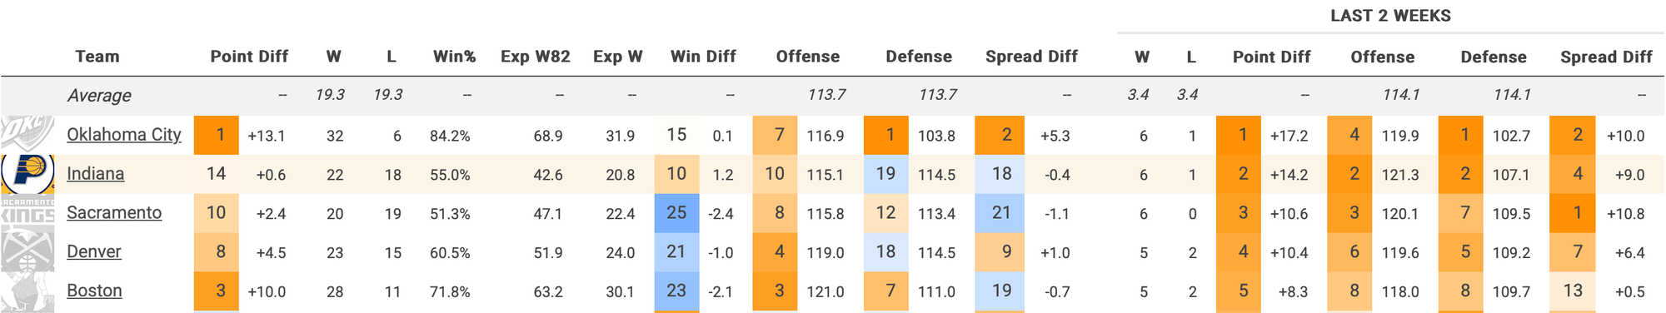Sort by season Offense column header
This screenshot has width=1666, height=313.
point(808,57)
